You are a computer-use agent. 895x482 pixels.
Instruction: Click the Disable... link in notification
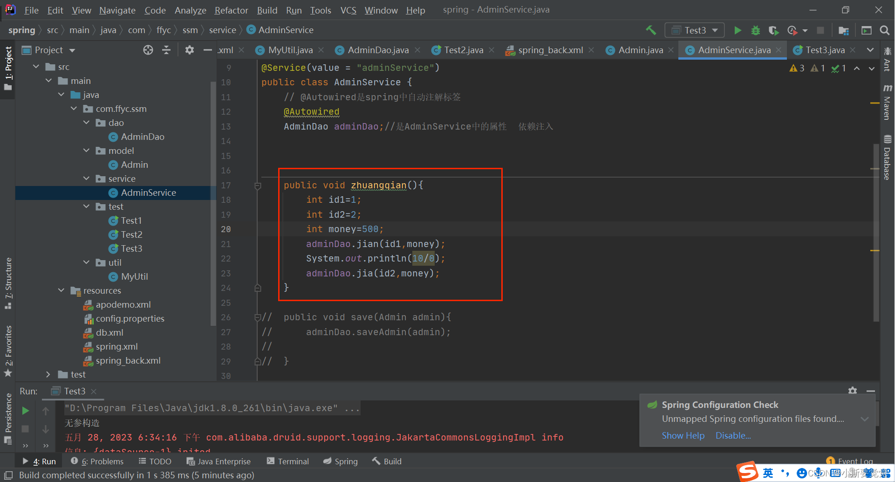[733, 435]
